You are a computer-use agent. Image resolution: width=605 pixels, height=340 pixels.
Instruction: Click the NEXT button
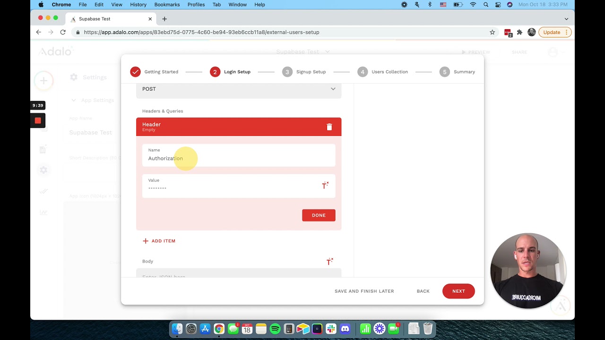point(458,291)
